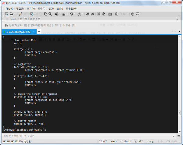The image size is (183, 145).
Task: Click the keyboard key mapping icon
Action: (x=110, y=14)
